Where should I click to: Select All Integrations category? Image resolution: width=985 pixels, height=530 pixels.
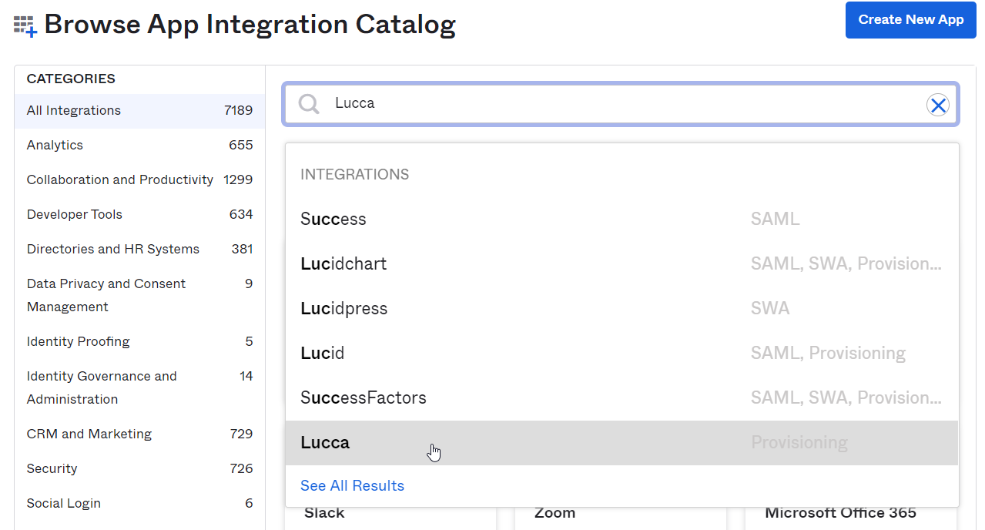pos(139,111)
